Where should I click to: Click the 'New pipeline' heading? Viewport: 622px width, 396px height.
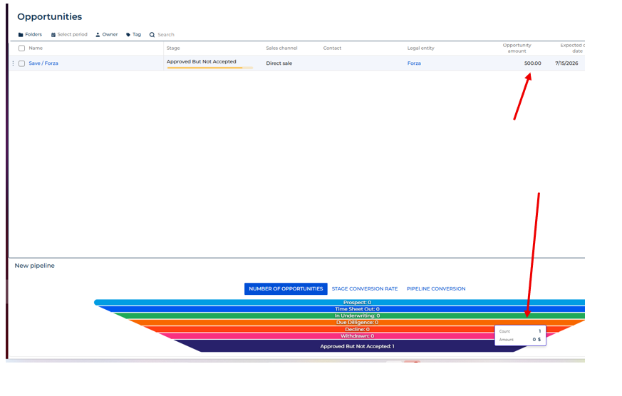click(x=34, y=266)
